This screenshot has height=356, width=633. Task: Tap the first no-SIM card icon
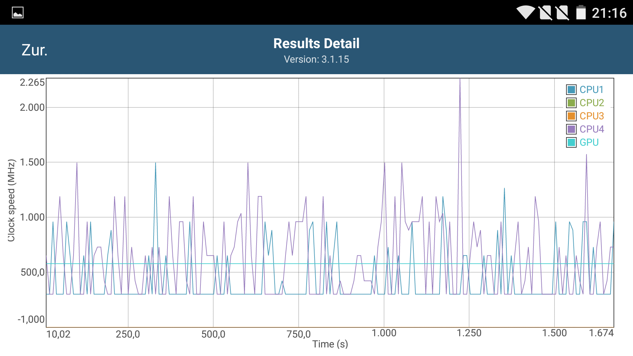(545, 13)
